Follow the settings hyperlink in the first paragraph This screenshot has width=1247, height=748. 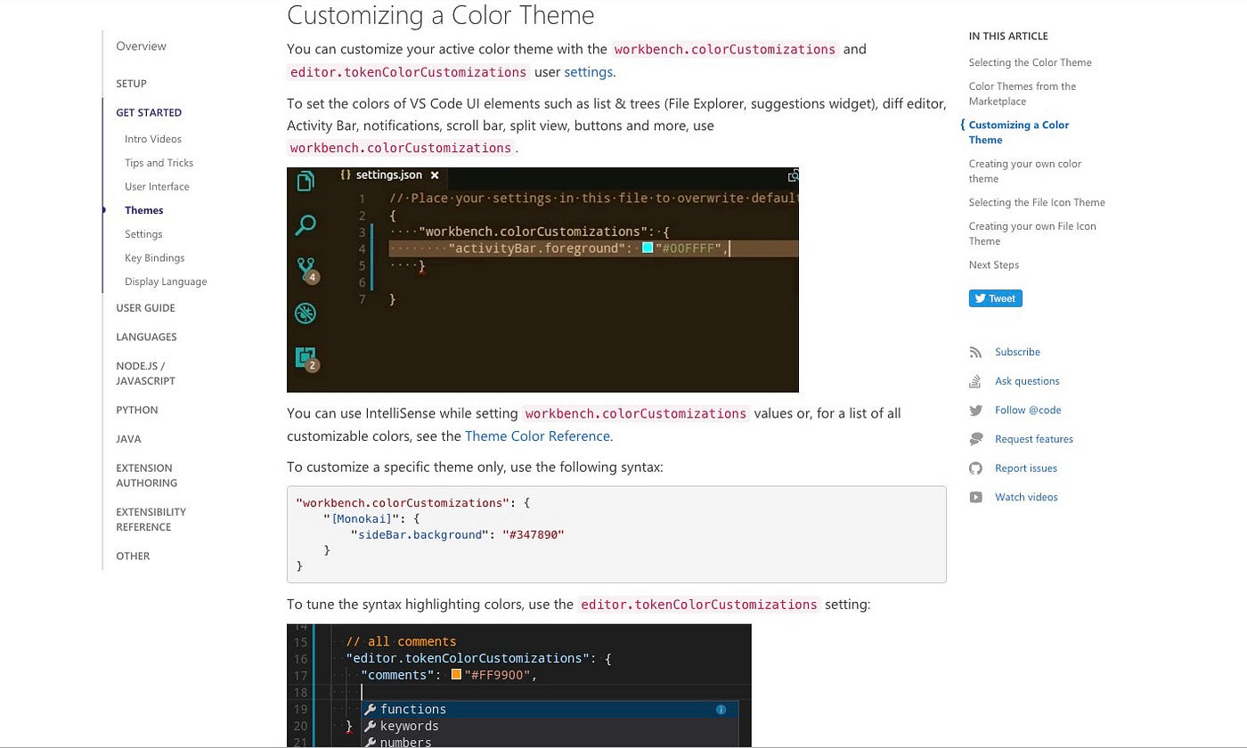(x=588, y=71)
